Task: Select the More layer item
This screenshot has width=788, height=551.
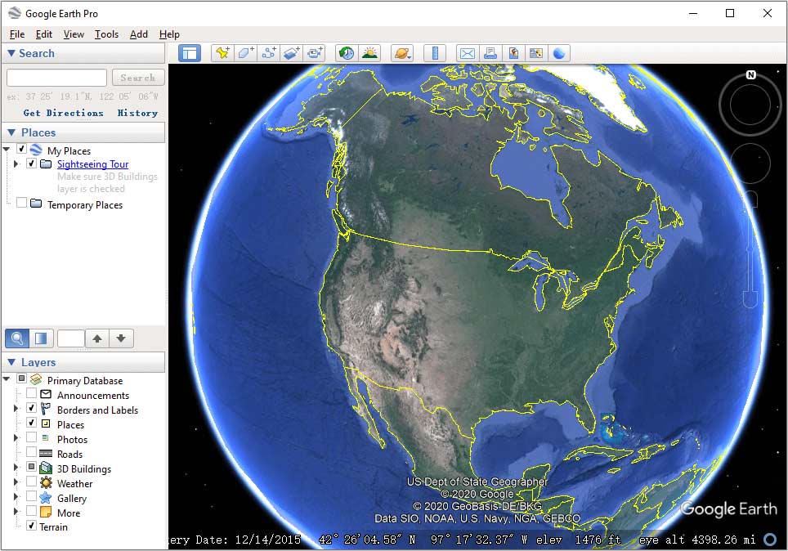Action: pos(69,513)
